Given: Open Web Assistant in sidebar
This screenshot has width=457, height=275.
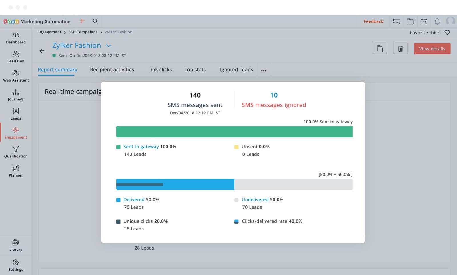Looking at the screenshot, I should click(x=16, y=76).
